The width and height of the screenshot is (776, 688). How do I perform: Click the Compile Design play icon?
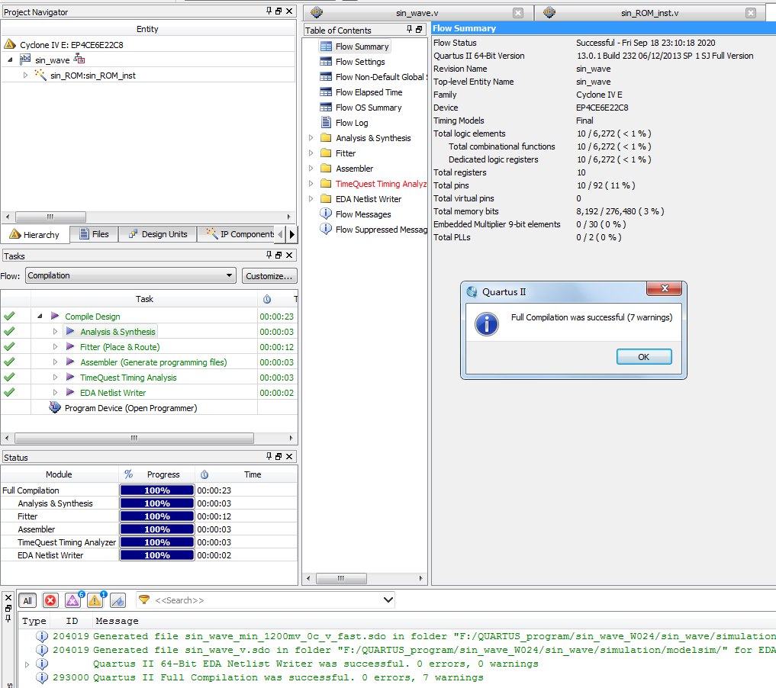coord(55,316)
